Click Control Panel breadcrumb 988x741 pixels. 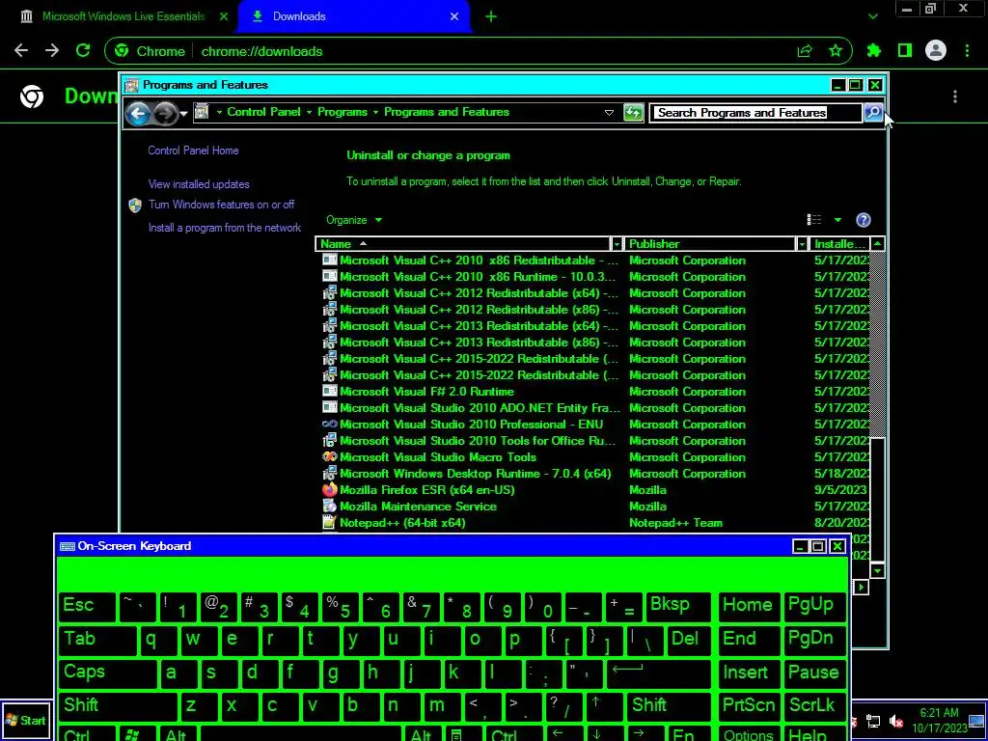pos(263,112)
